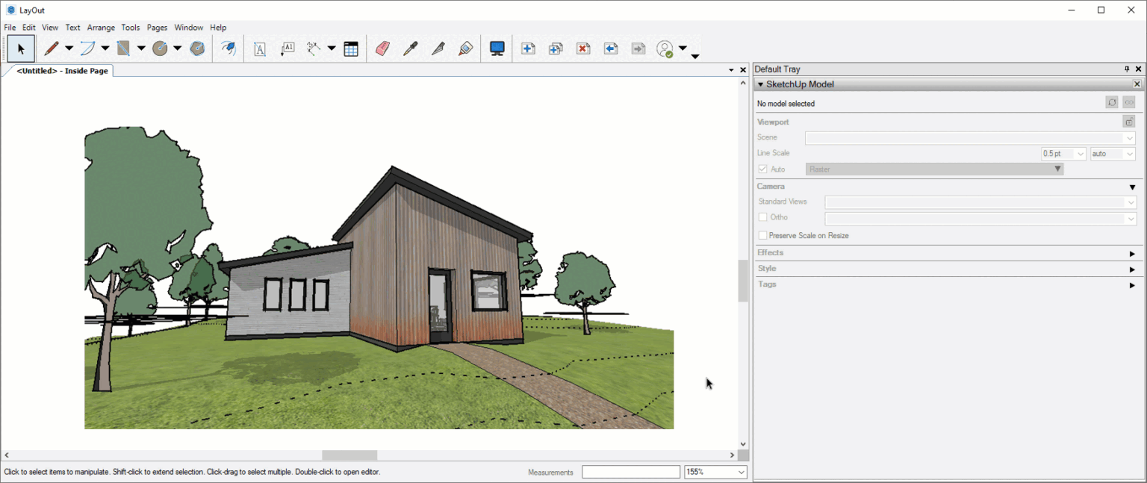Delete current page via red X icon
The image size is (1147, 483).
pyautogui.click(x=583, y=48)
